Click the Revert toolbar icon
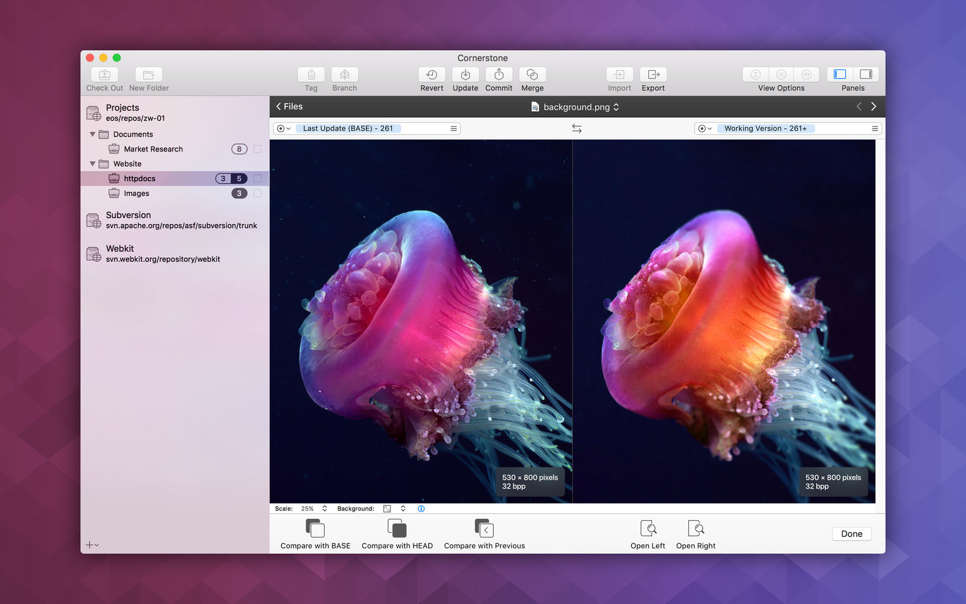This screenshot has width=966, height=604. click(432, 74)
